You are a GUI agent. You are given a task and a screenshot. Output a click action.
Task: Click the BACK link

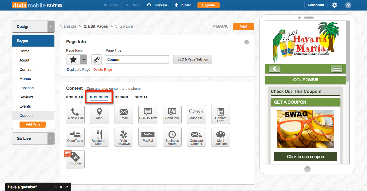point(220,26)
